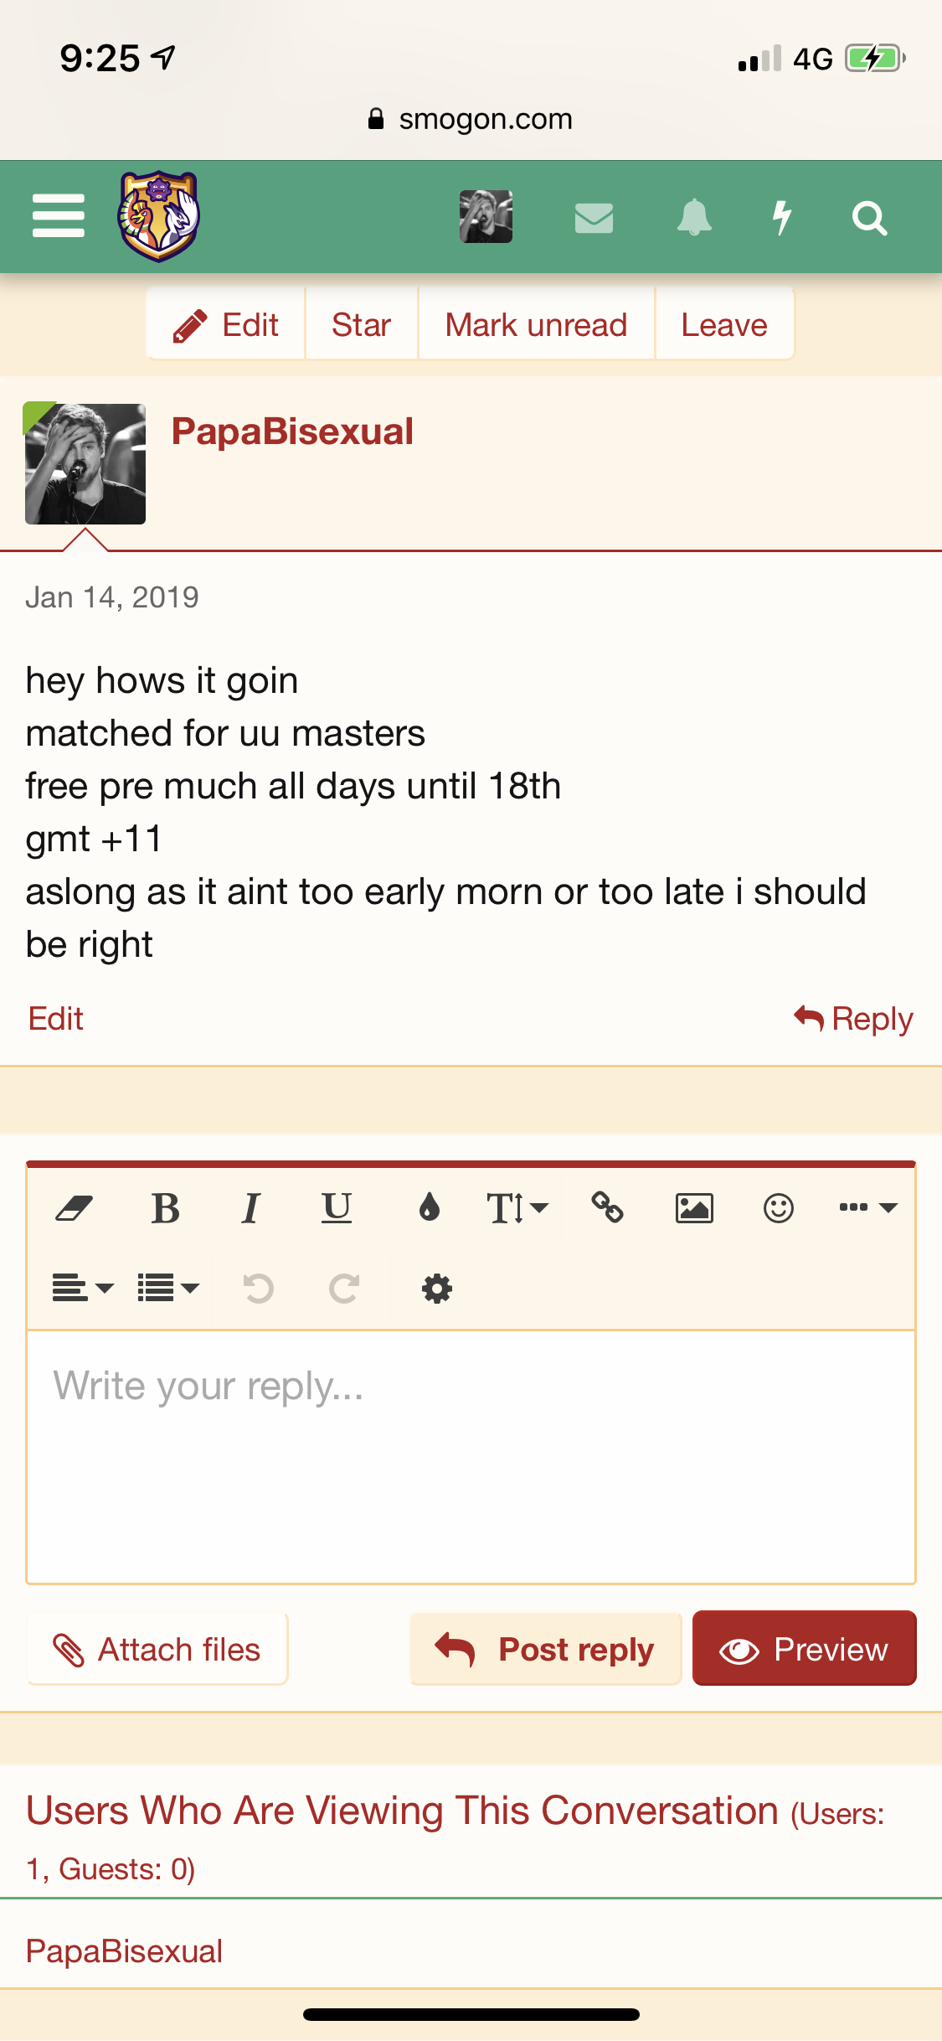Insert a link with the chain icon

click(607, 1208)
